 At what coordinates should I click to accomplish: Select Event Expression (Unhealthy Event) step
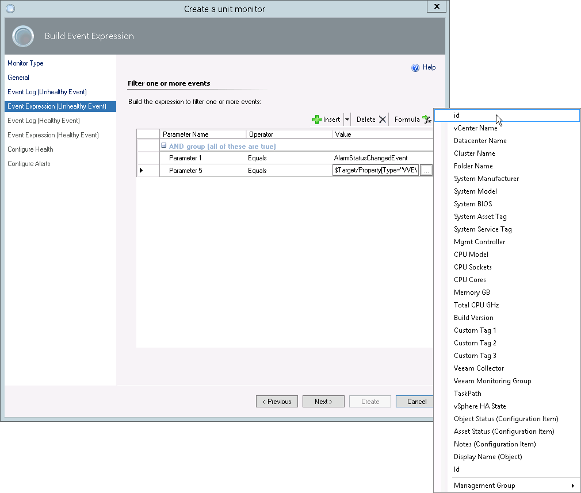[60, 107]
